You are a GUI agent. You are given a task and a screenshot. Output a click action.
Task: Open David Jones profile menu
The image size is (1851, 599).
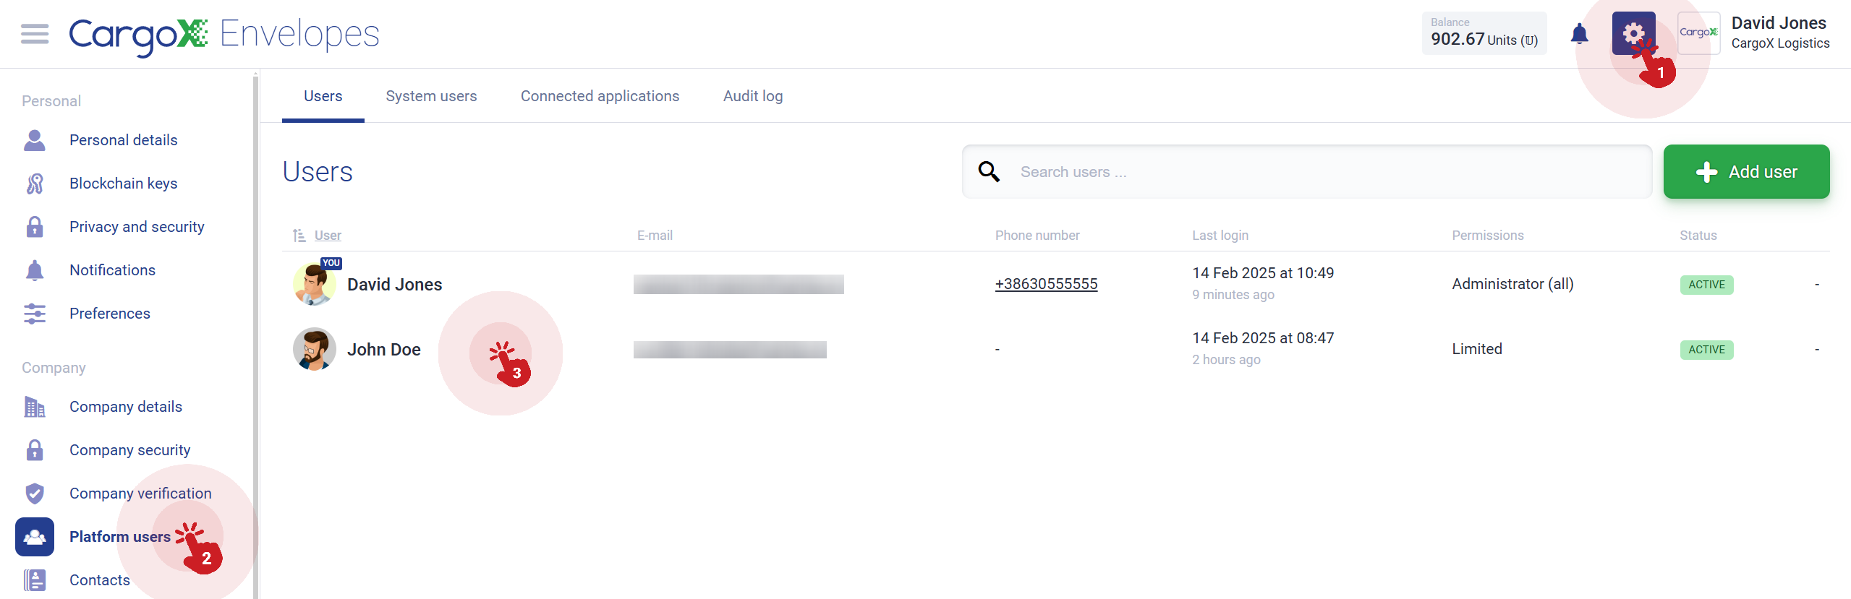[1779, 33]
